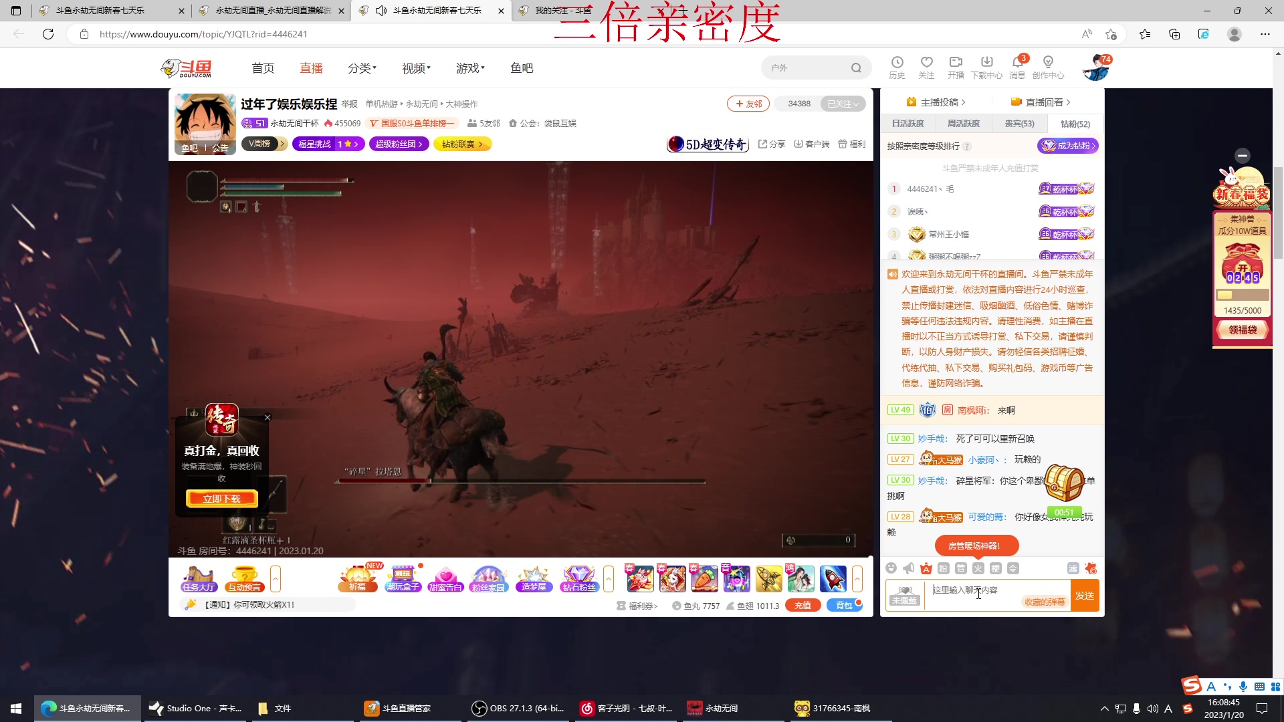Open the 创作中心 icon

point(1048,67)
